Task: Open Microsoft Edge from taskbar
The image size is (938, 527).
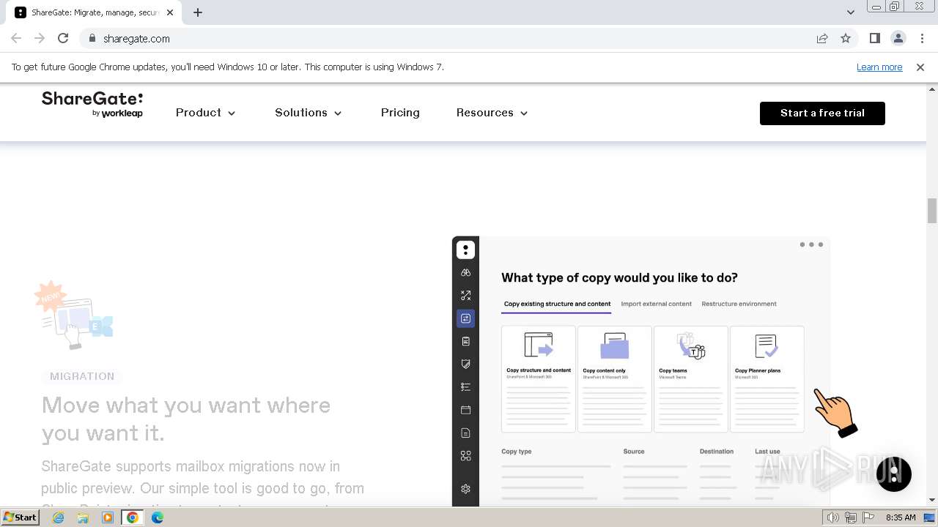Action: [158, 517]
